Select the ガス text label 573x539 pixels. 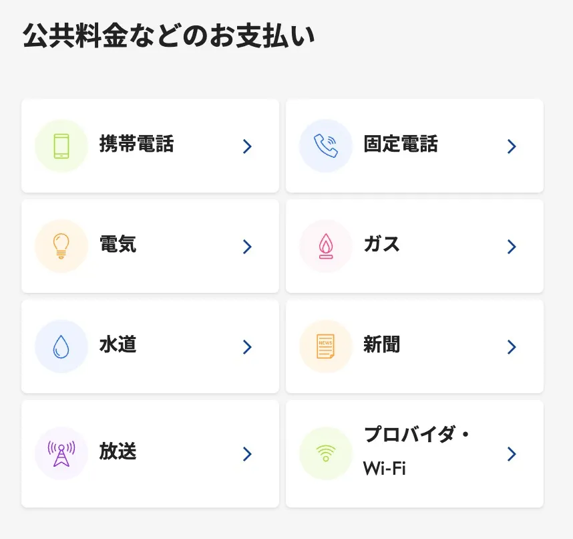382,244
